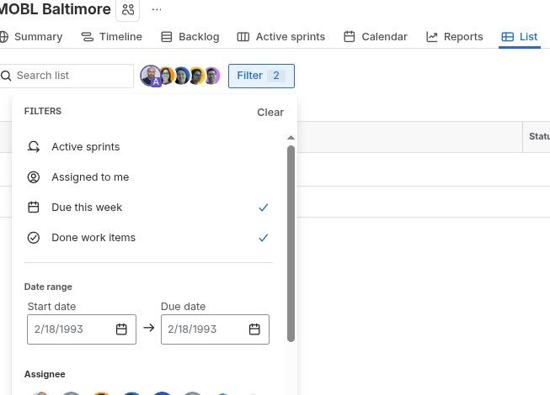
Task: Select the fifth assignee avatar with purple background
Action: click(x=212, y=76)
